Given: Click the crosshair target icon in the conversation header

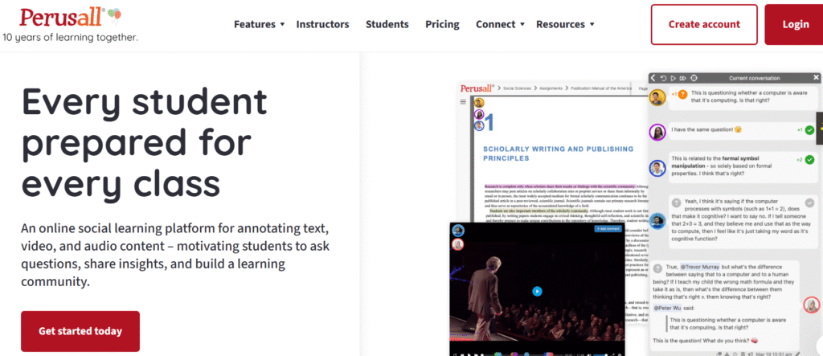Looking at the screenshot, I should (693, 78).
